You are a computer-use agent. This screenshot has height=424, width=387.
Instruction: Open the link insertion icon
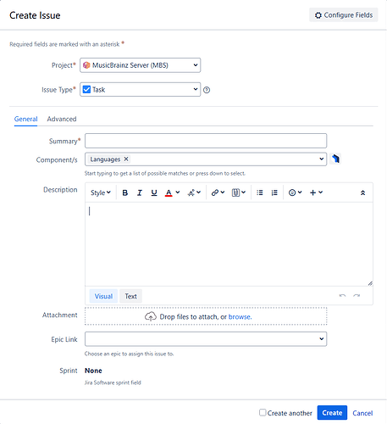pyautogui.click(x=218, y=192)
